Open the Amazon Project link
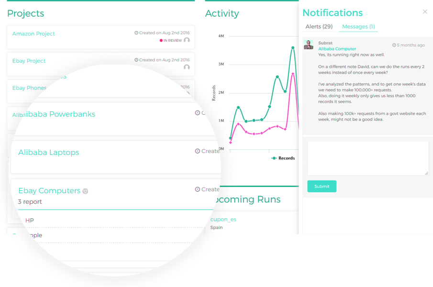 pyautogui.click(x=33, y=33)
